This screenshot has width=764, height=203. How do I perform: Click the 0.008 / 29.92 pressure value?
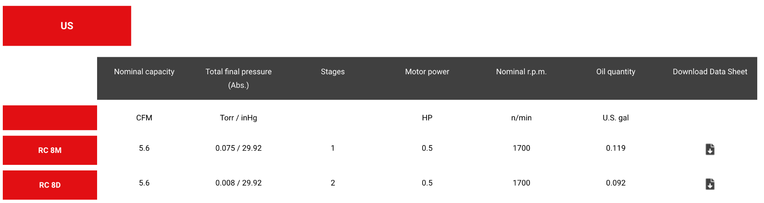pos(238,183)
